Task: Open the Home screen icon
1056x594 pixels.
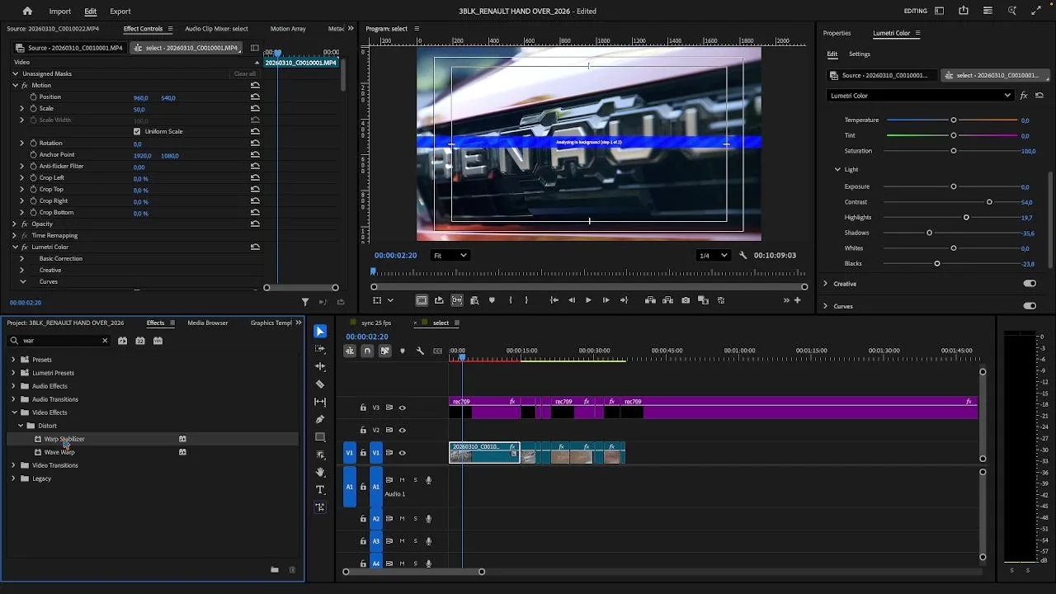Action: [27, 11]
